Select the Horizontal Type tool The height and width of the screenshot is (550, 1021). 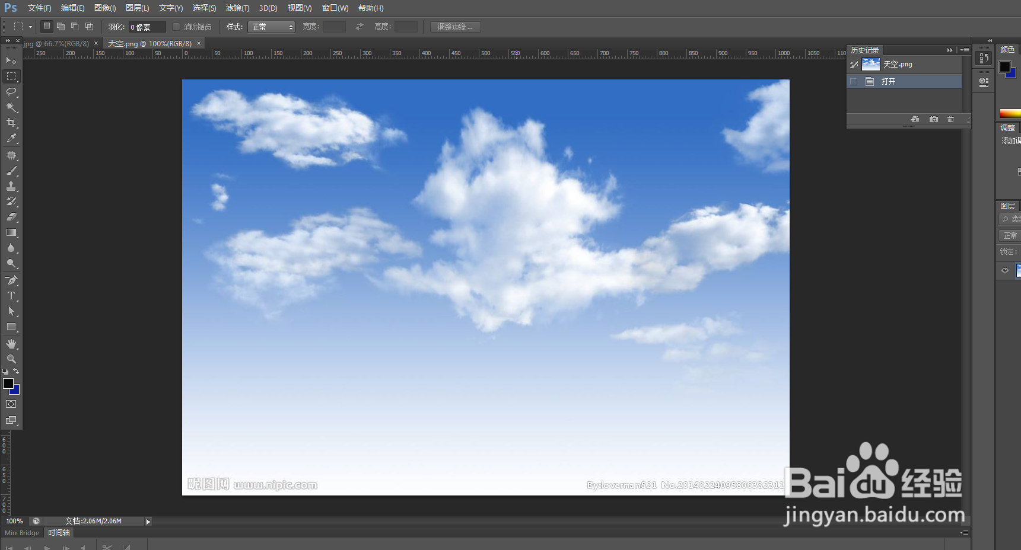point(11,296)
